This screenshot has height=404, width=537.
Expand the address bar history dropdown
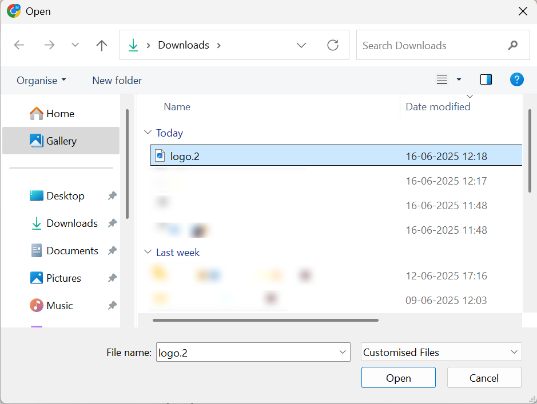point(301,45)
